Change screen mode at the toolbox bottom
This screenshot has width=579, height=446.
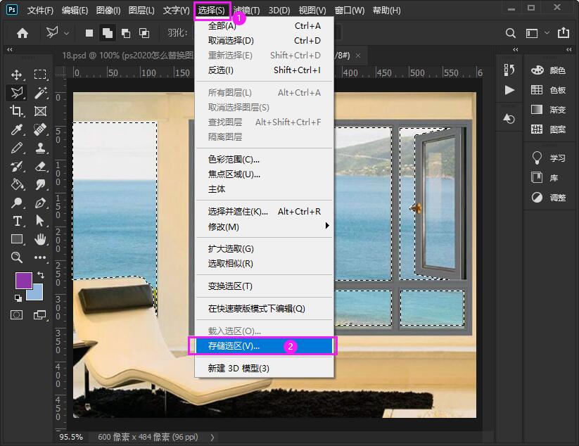tap(39, 315)
